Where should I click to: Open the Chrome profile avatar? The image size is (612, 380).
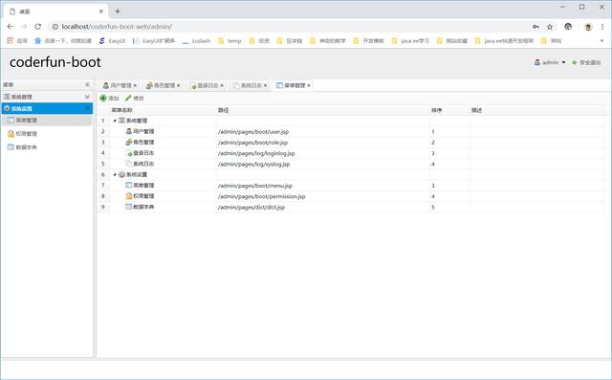588,27
